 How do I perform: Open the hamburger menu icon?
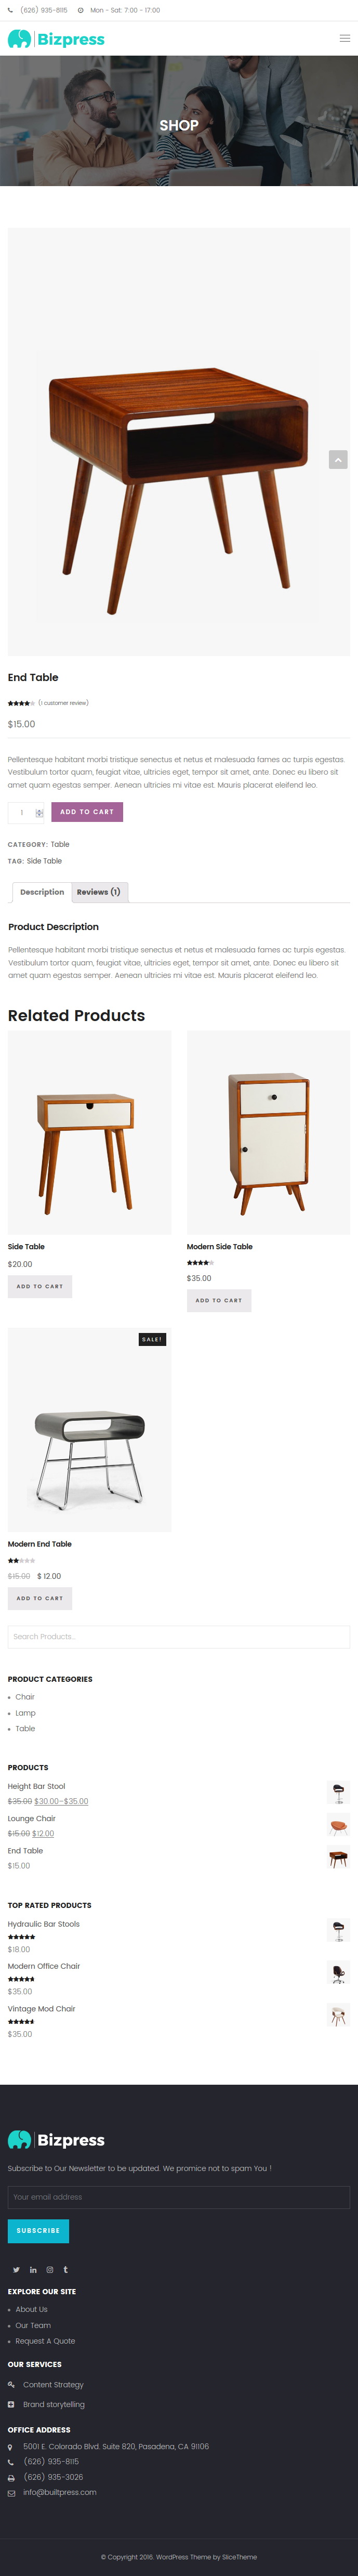click(x=345, y=38)
